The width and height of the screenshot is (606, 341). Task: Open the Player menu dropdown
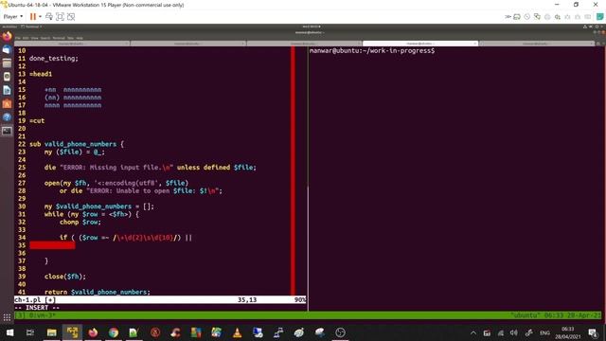[13, 17]
